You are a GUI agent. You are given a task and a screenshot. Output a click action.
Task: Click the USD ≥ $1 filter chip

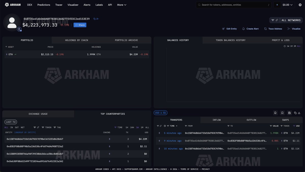point(161,113)
